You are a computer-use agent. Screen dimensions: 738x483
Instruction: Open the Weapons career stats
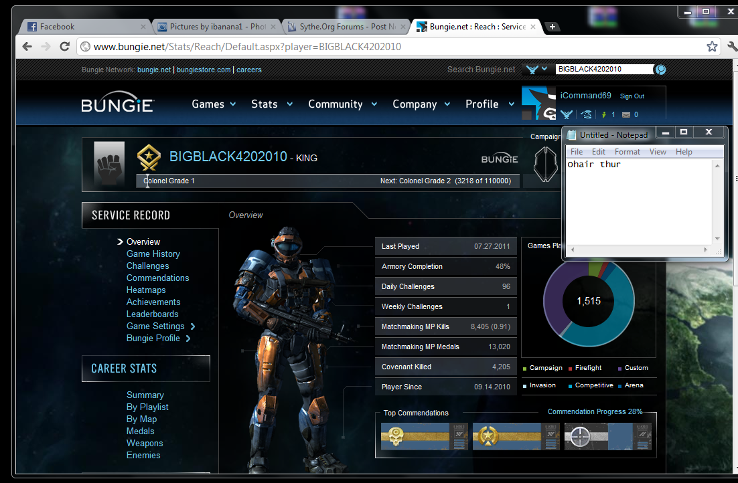(x=145, y=443)
